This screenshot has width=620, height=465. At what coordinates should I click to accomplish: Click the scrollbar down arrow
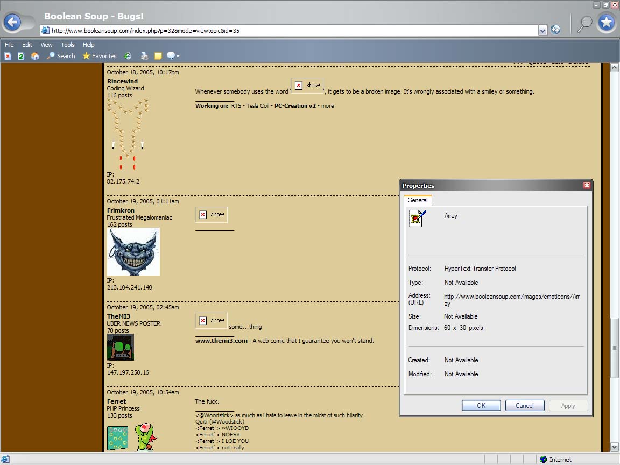[615, 447]
